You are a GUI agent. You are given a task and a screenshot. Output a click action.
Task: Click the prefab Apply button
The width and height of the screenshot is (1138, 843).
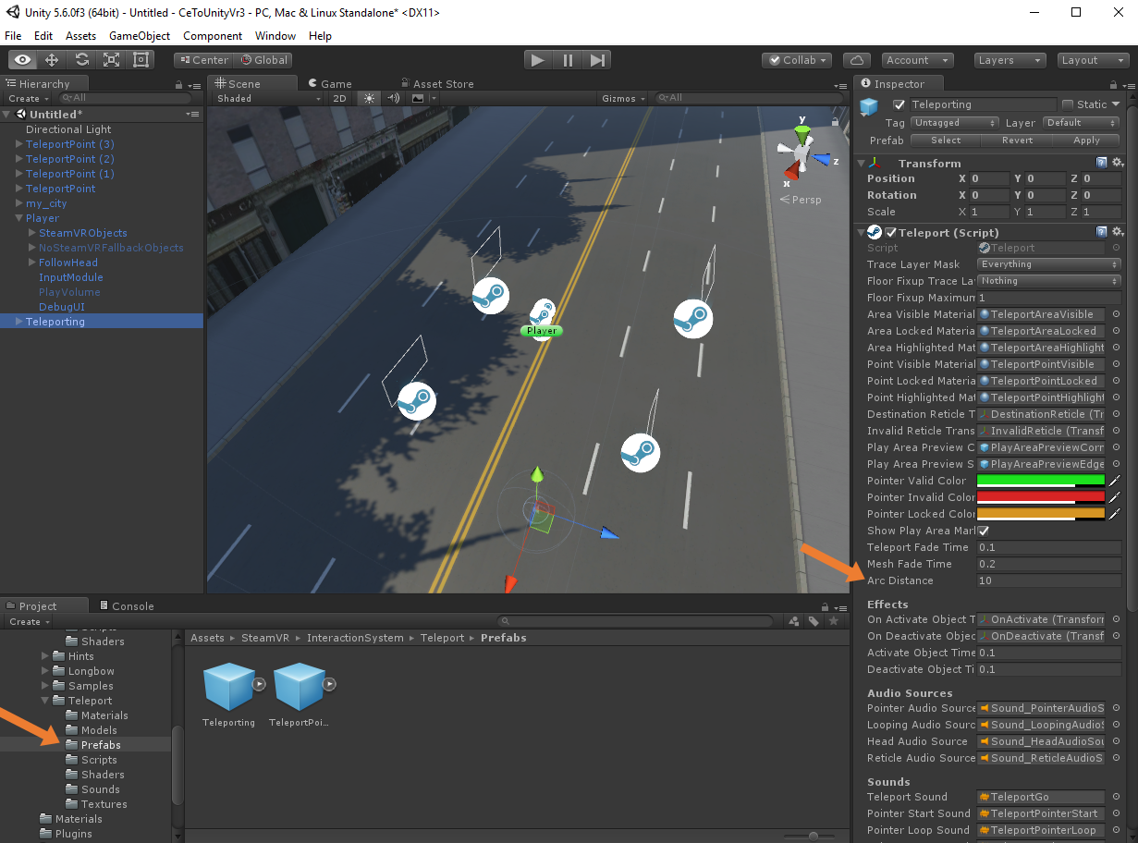(x=1086, y=140)
